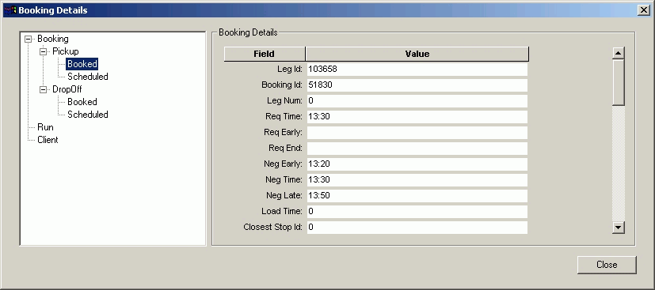Viewport: 655px width, 290px height.
Task: Click the Load Time label
Action: pyautogui.click(x=282, y=212)
